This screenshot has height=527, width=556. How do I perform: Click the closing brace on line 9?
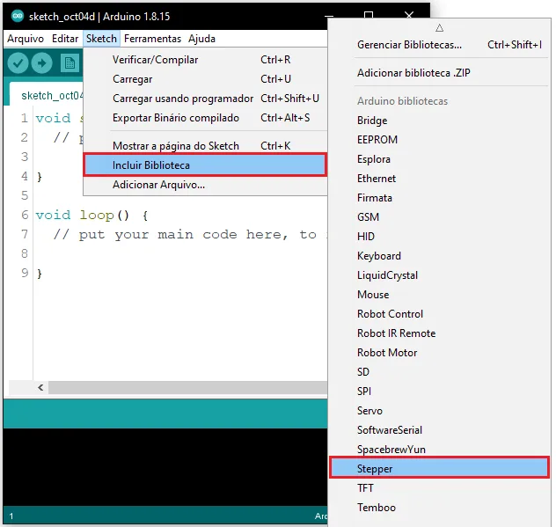(x=40, y=273)
